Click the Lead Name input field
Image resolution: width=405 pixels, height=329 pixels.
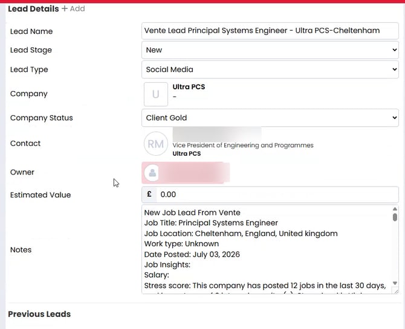point(270,31)
